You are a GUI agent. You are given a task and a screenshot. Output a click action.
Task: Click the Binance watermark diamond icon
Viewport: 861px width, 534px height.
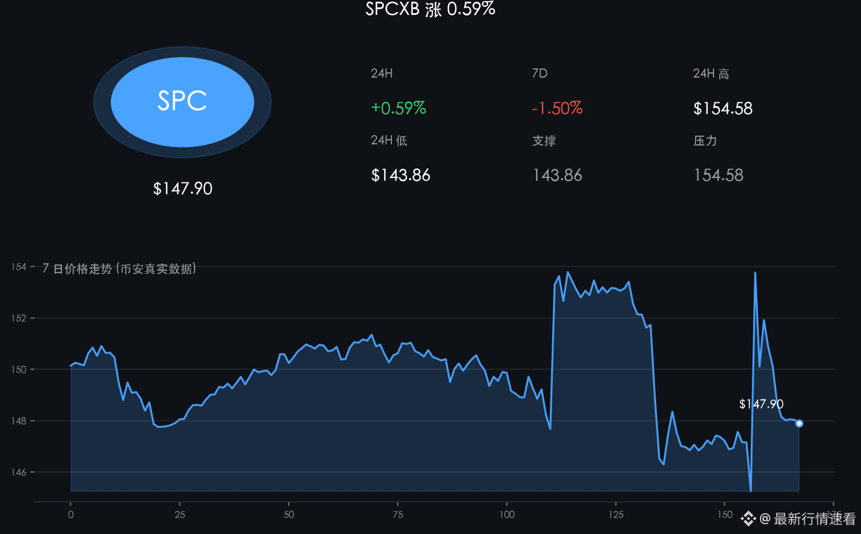pyautogui.click(x=748, y=518)
